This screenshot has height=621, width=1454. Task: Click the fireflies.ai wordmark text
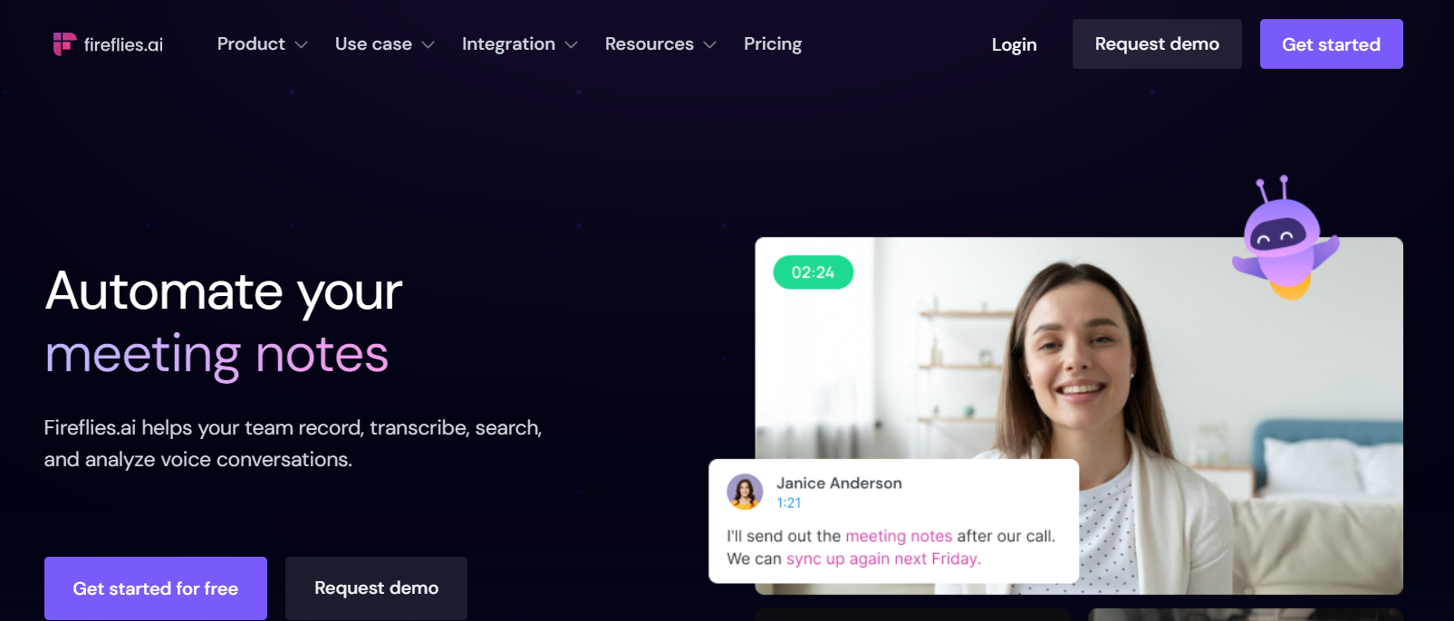pyautogui.click(x=123, y=45)
